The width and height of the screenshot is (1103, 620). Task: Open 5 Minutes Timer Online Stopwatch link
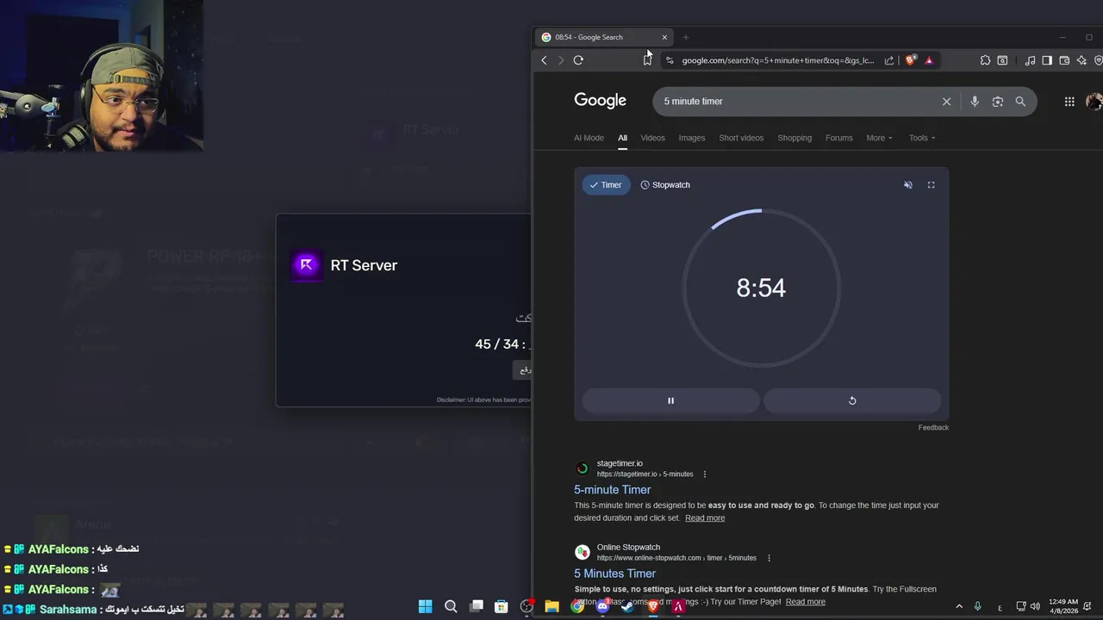point(615,573)
